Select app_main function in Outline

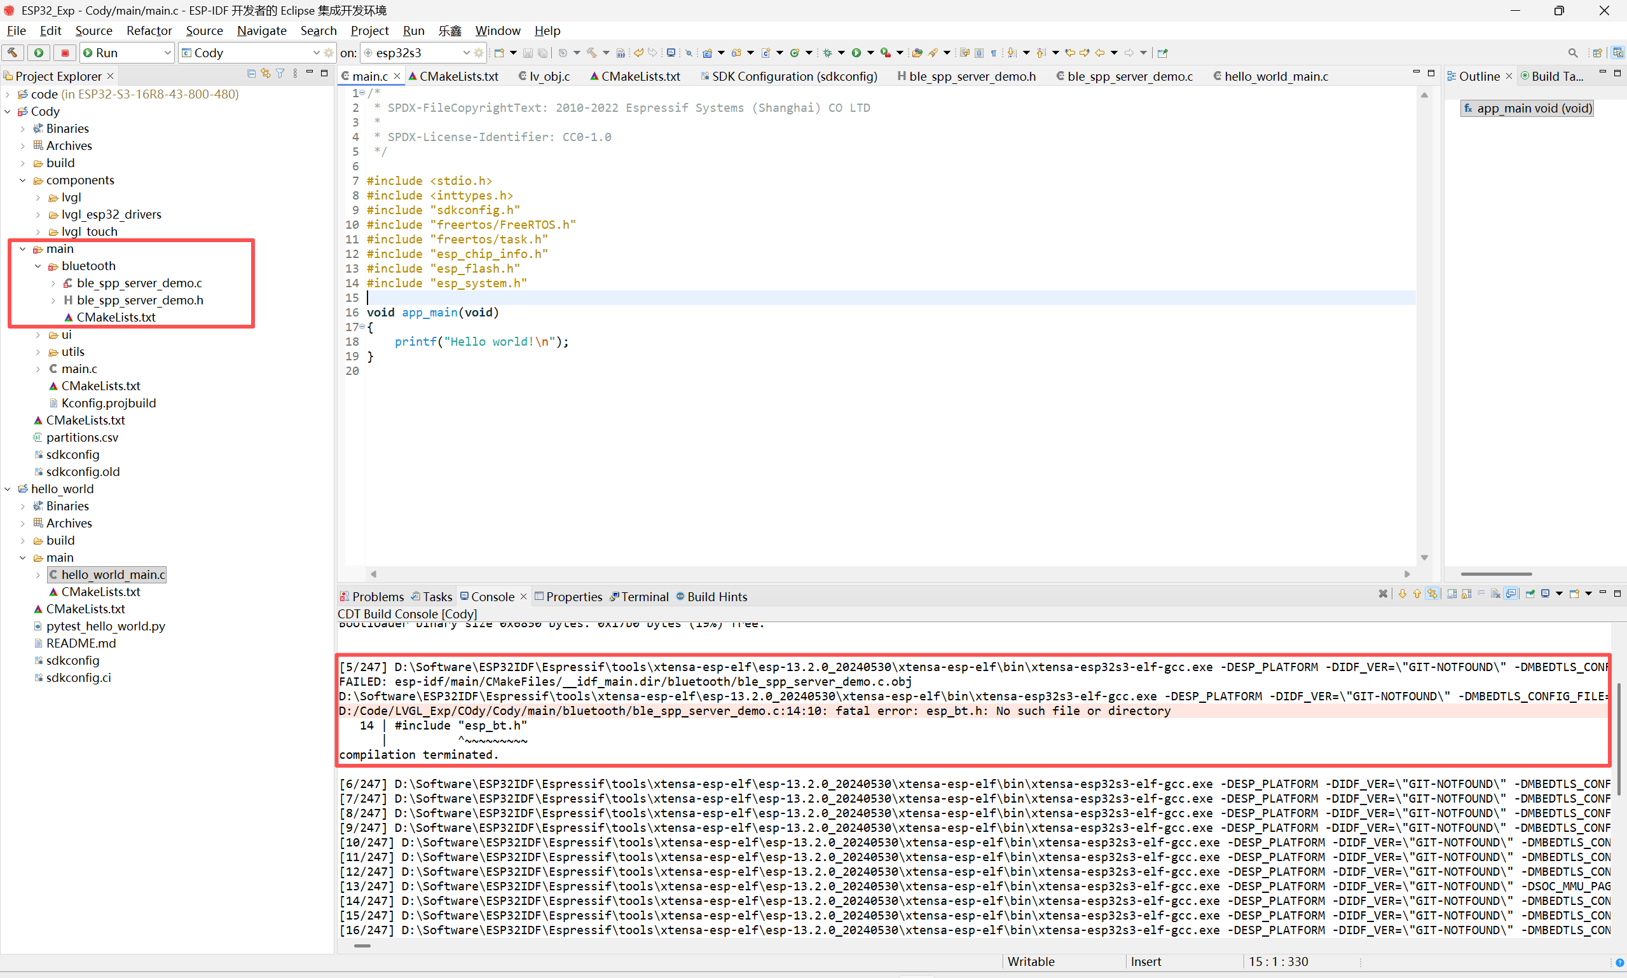click(1527, 108)
